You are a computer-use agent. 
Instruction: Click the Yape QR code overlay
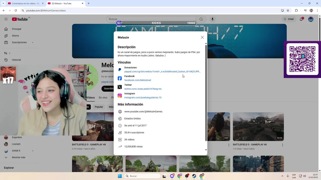click(302, 59)
